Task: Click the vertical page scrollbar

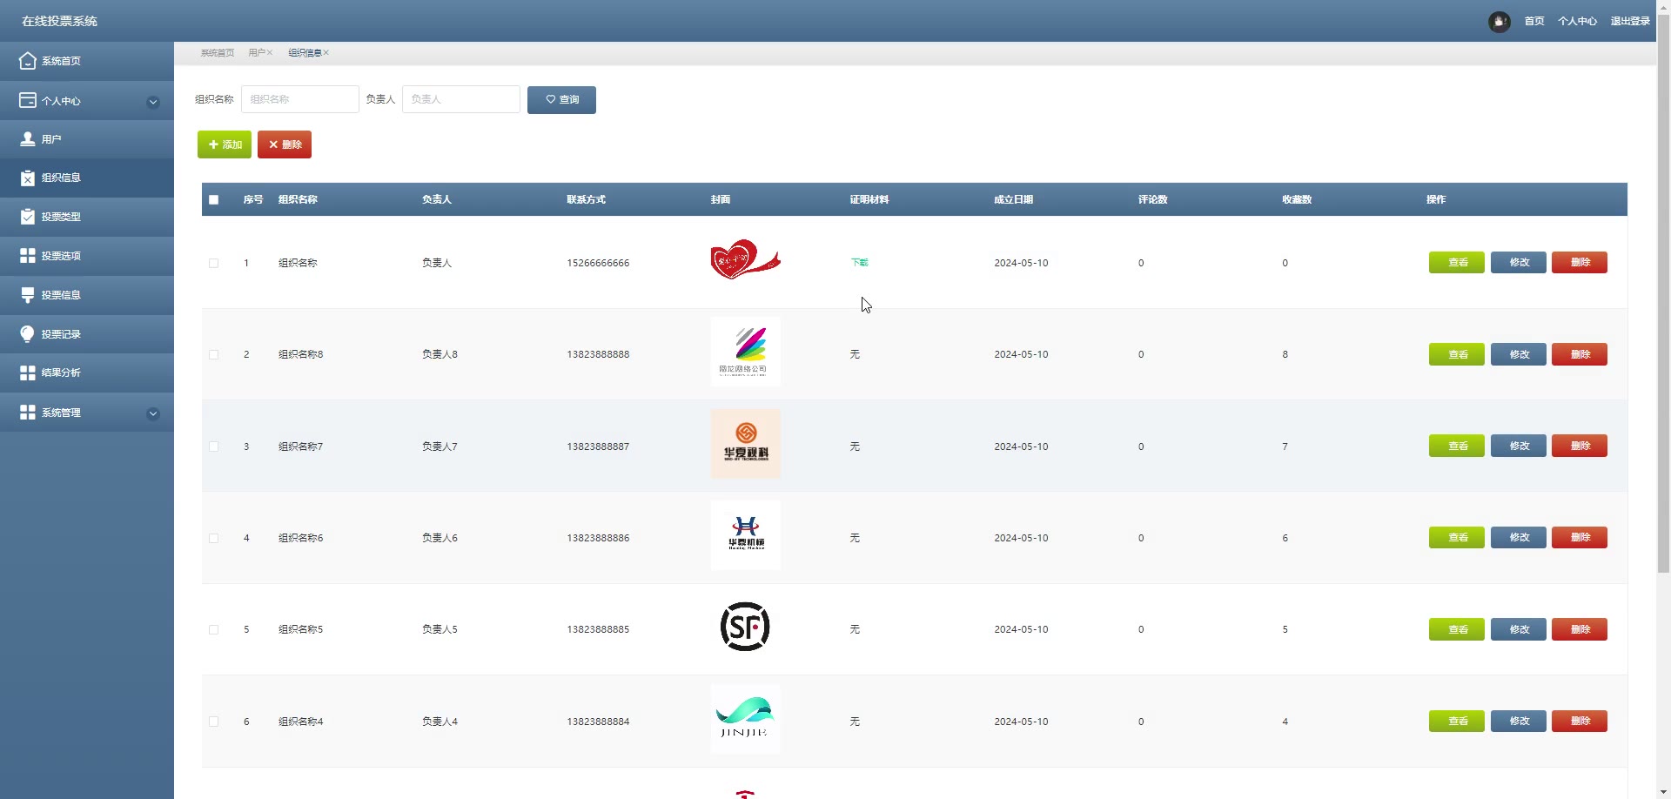Action: click(1663, 294)
